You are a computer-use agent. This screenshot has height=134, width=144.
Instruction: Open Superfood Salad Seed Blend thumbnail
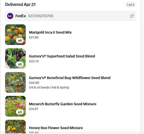(x=15, y=59)
